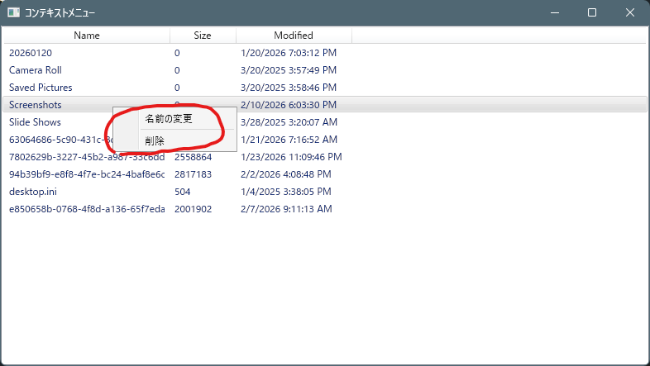650x366 pixels.
Task: Click the 1/21/2026 7:16:52 AM date cell
Action: click(x=289, y=140)
